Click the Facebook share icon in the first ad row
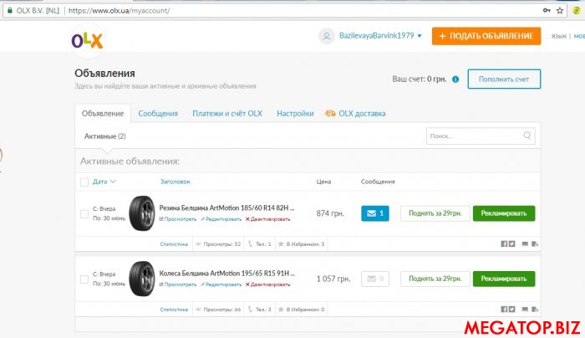 pos(504,244)
